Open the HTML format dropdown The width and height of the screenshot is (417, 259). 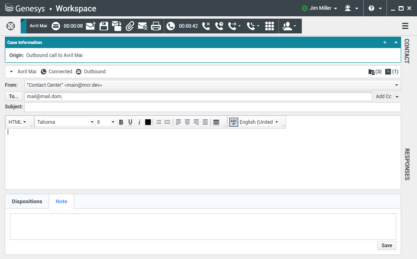[x=17, y=122]
